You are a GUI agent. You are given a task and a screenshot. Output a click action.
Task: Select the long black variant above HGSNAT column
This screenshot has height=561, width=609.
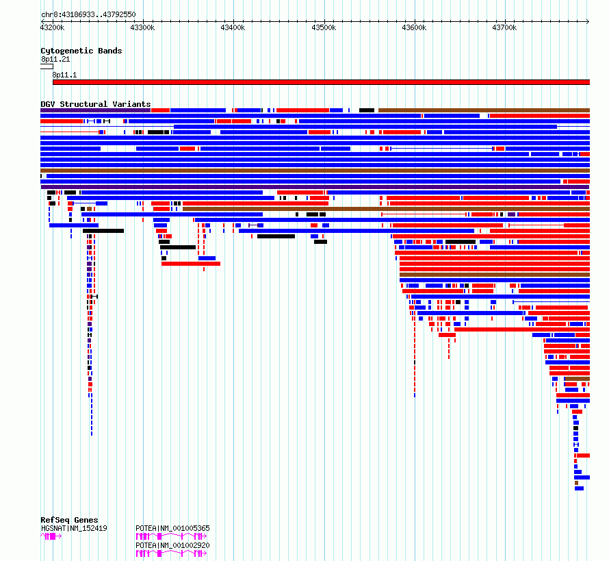point(103,231)
